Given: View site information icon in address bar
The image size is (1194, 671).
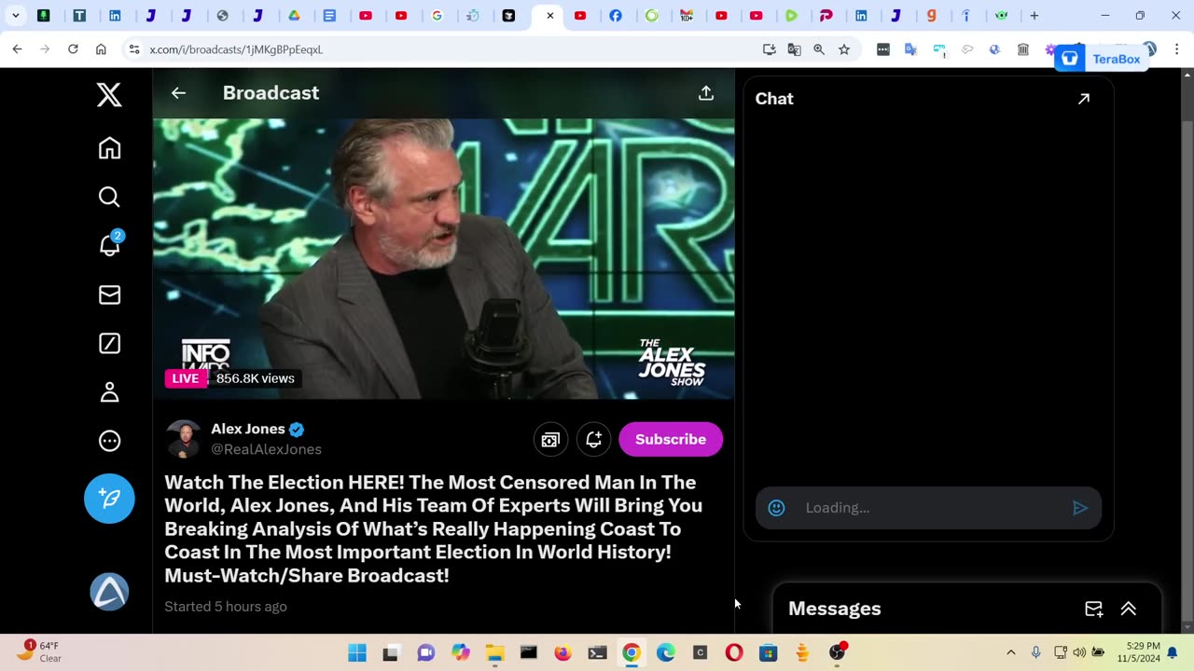Looking at the screenshot, I should [x=133, y=49].
